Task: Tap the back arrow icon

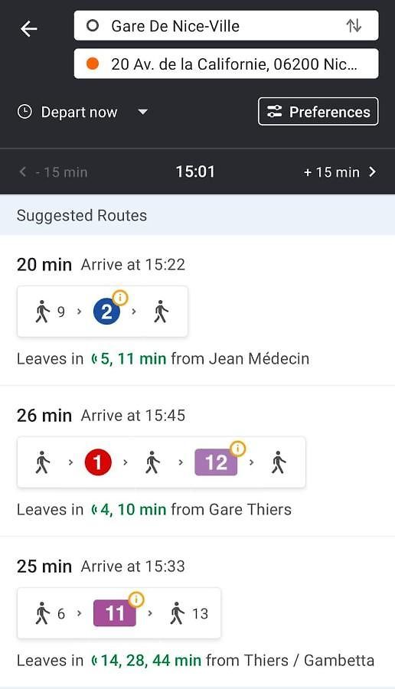Action: [x=29, y=29]
